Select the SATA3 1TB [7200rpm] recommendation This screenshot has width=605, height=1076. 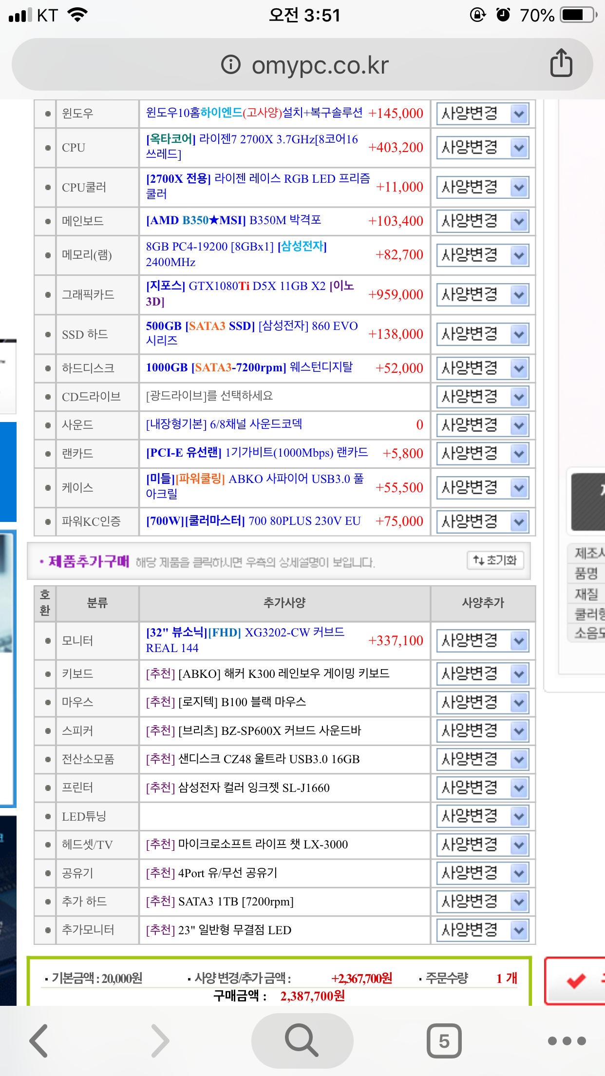220,902
